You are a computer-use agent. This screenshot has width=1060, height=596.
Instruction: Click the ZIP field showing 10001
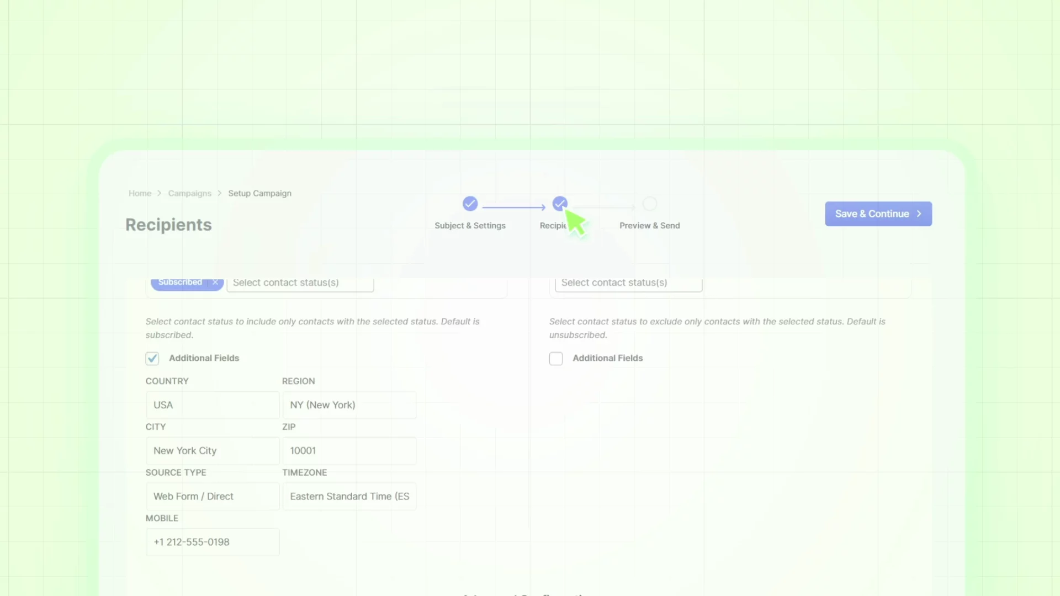tap(349, 451)
